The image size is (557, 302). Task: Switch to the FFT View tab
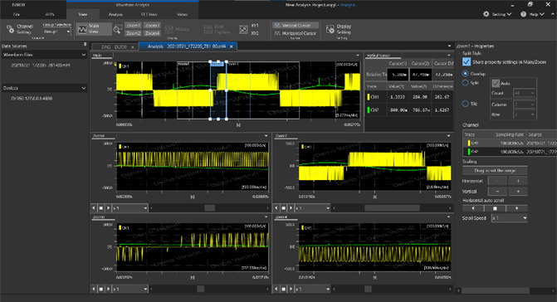pyautogui.click(x=149, y=15)
